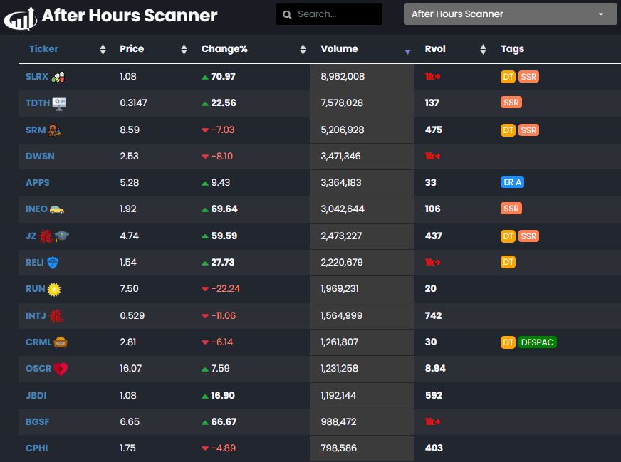Click the SSR tag on the TDTH row
Viewport: 621px width, 462px height.
(x=511, y=103)
